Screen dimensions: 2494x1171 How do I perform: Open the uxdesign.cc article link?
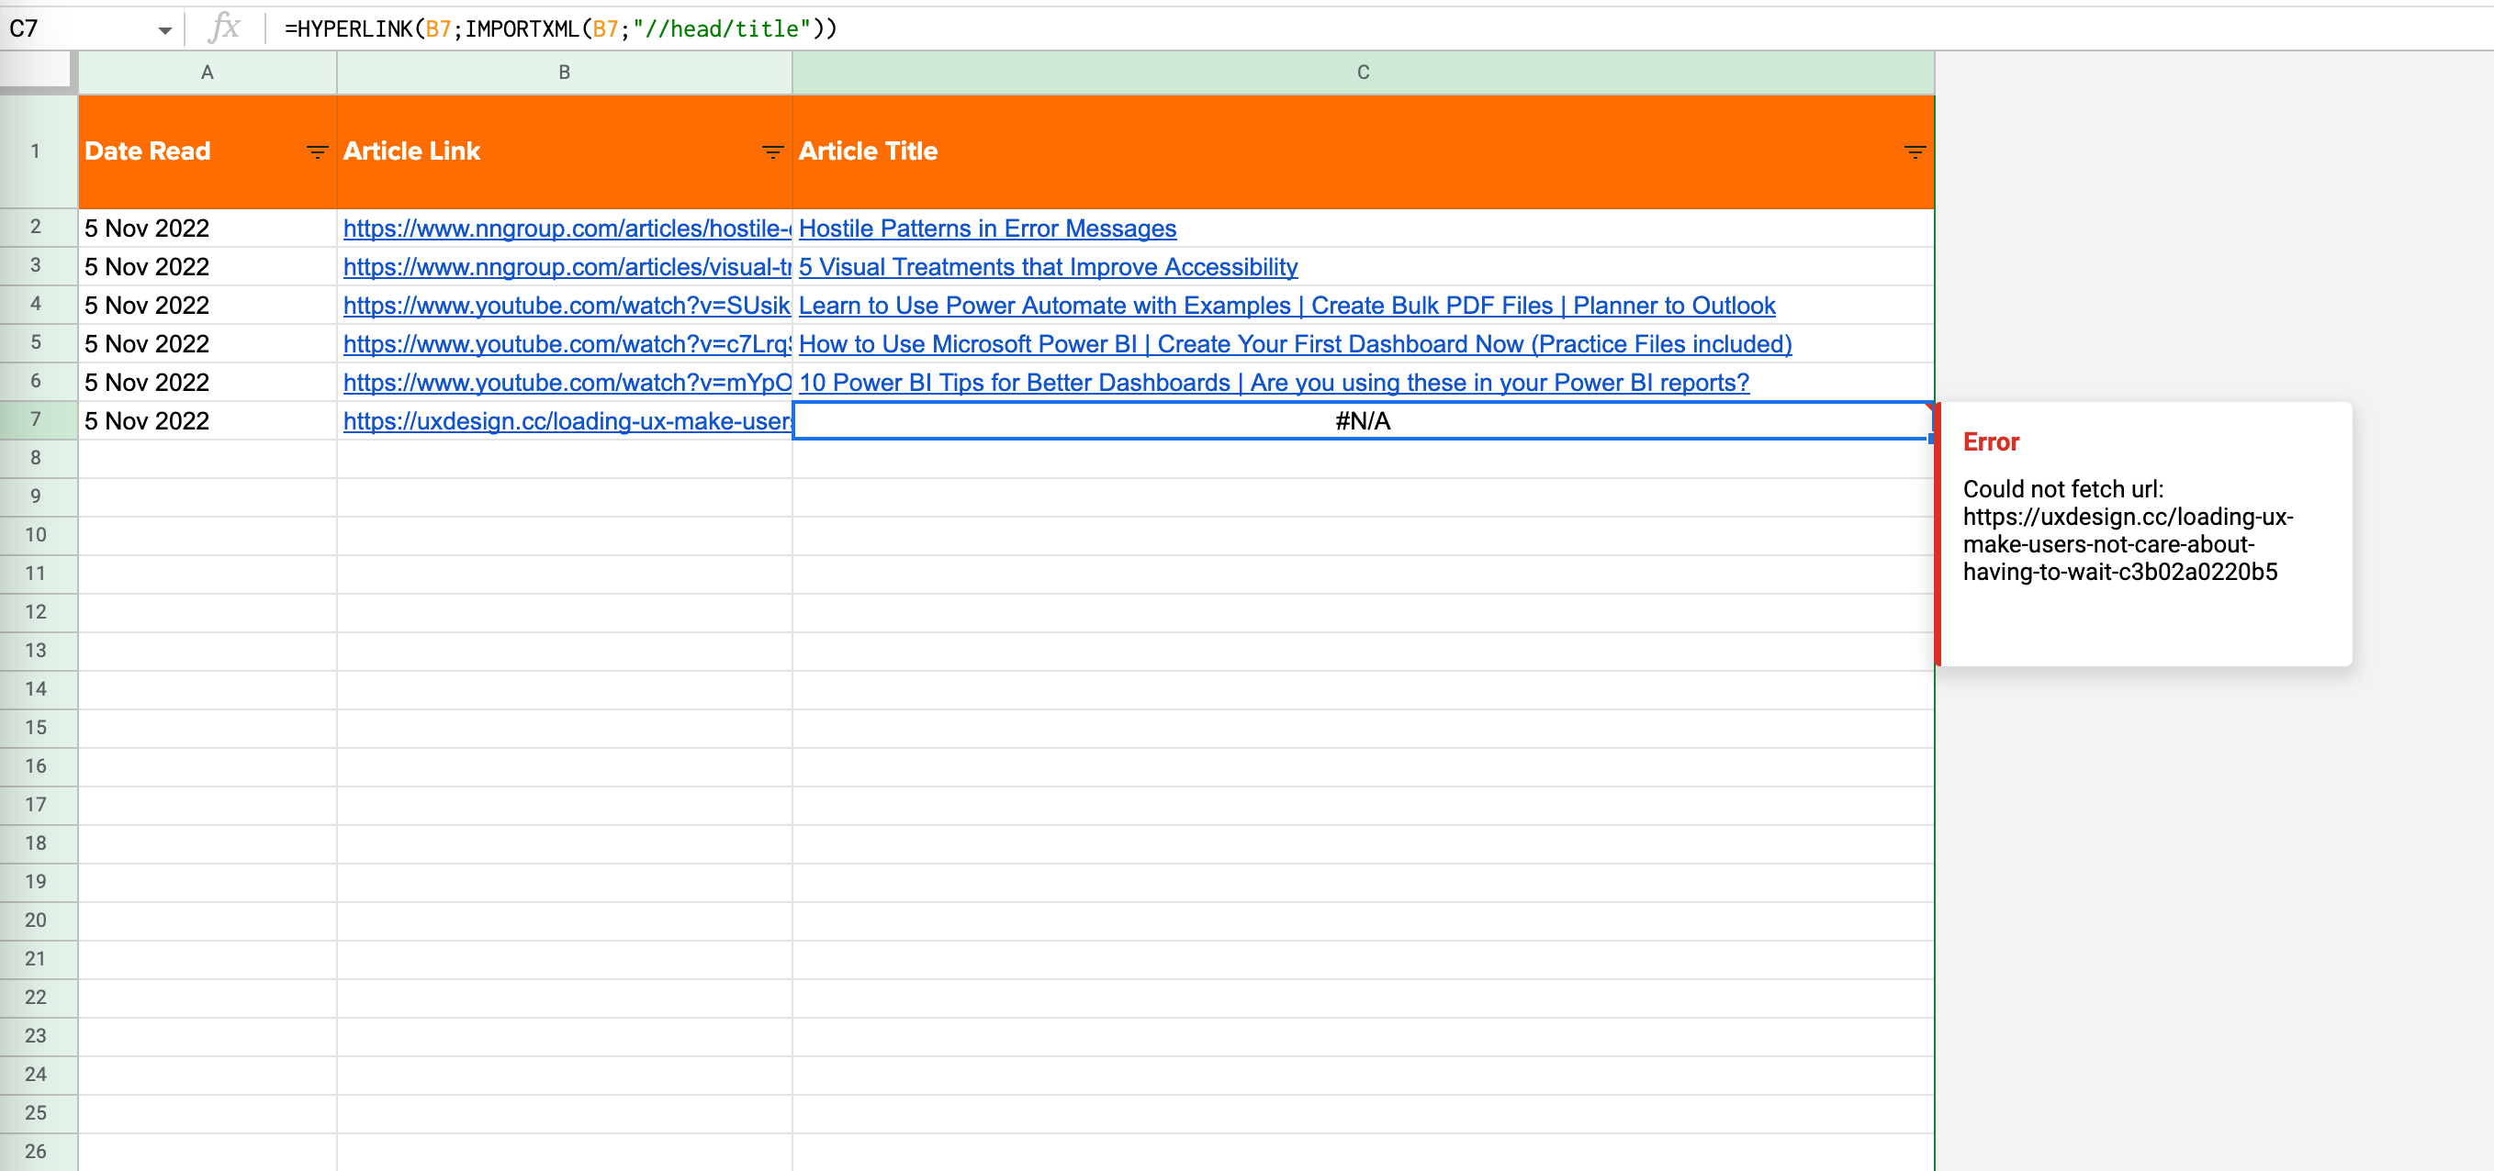567,421
